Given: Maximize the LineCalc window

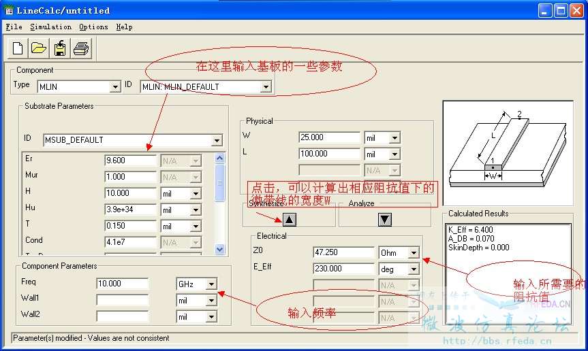Looking at the screenshot, I should pos(561,10).
